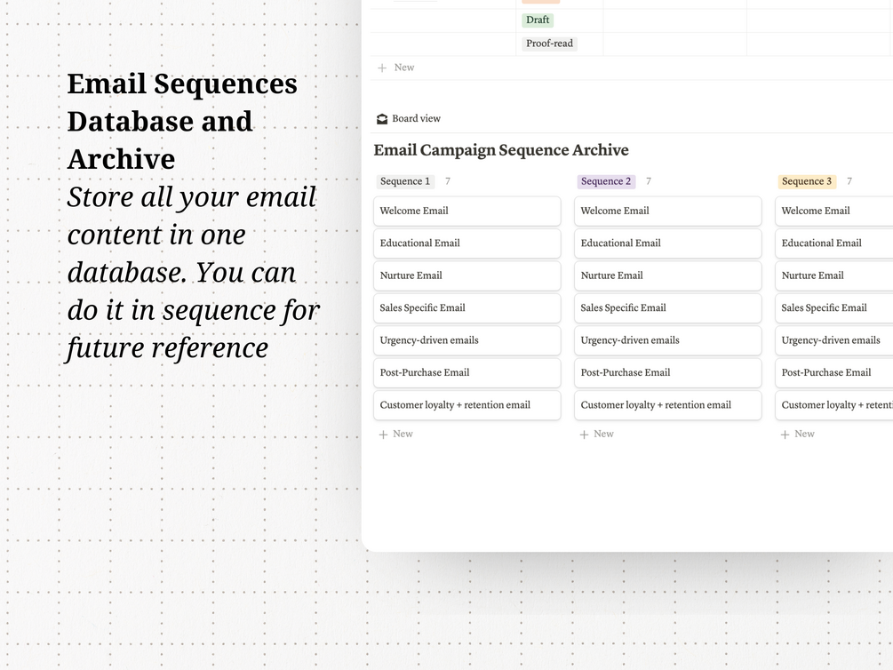Open Welcome Email card in Sequence 2
The image size is (893, 670).
point(668,211)
